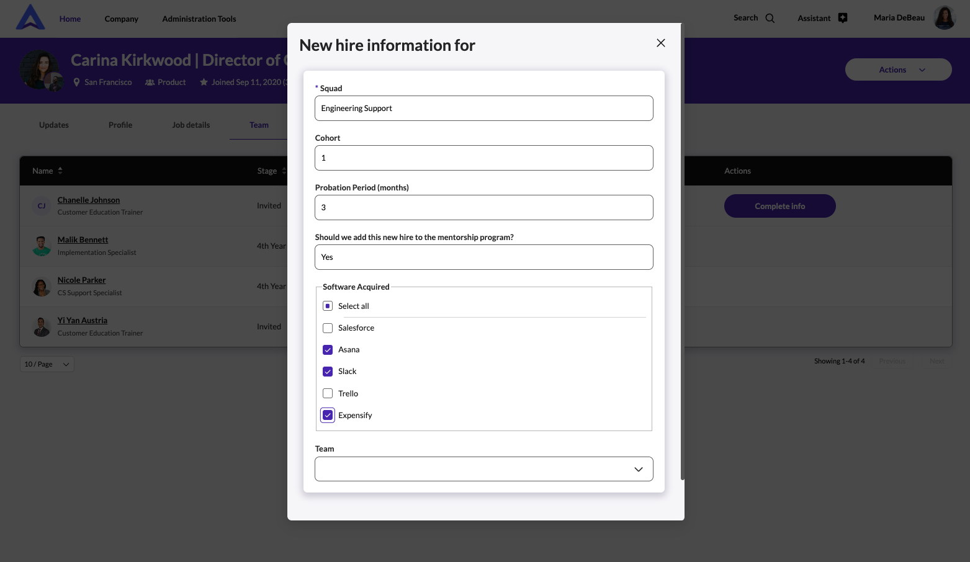
Task: Click the Maria DeBeau user name
Action: click(x=899, y=17)
